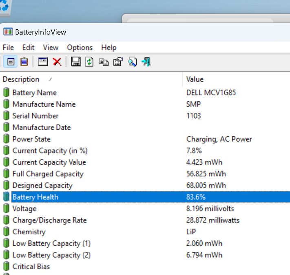Viewport: 290px width, 275px height.
Task: Select the Chemistry row label
Action: (x=29, y=232)
